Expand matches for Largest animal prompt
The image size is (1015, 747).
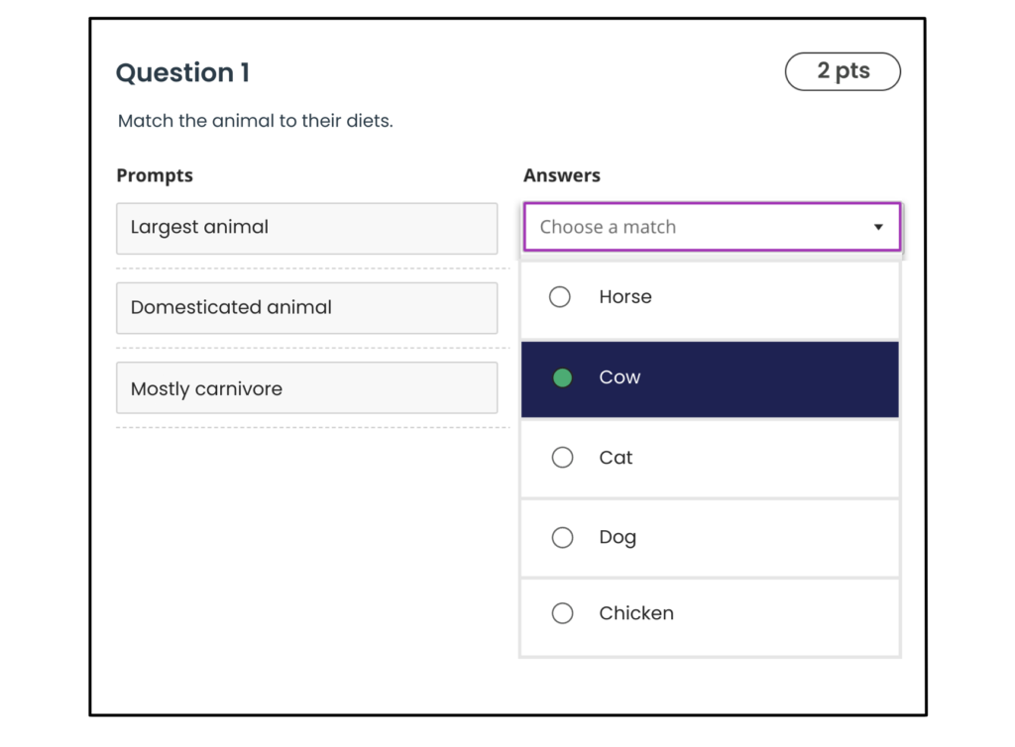pyautogui.click(x=710, y=227)
